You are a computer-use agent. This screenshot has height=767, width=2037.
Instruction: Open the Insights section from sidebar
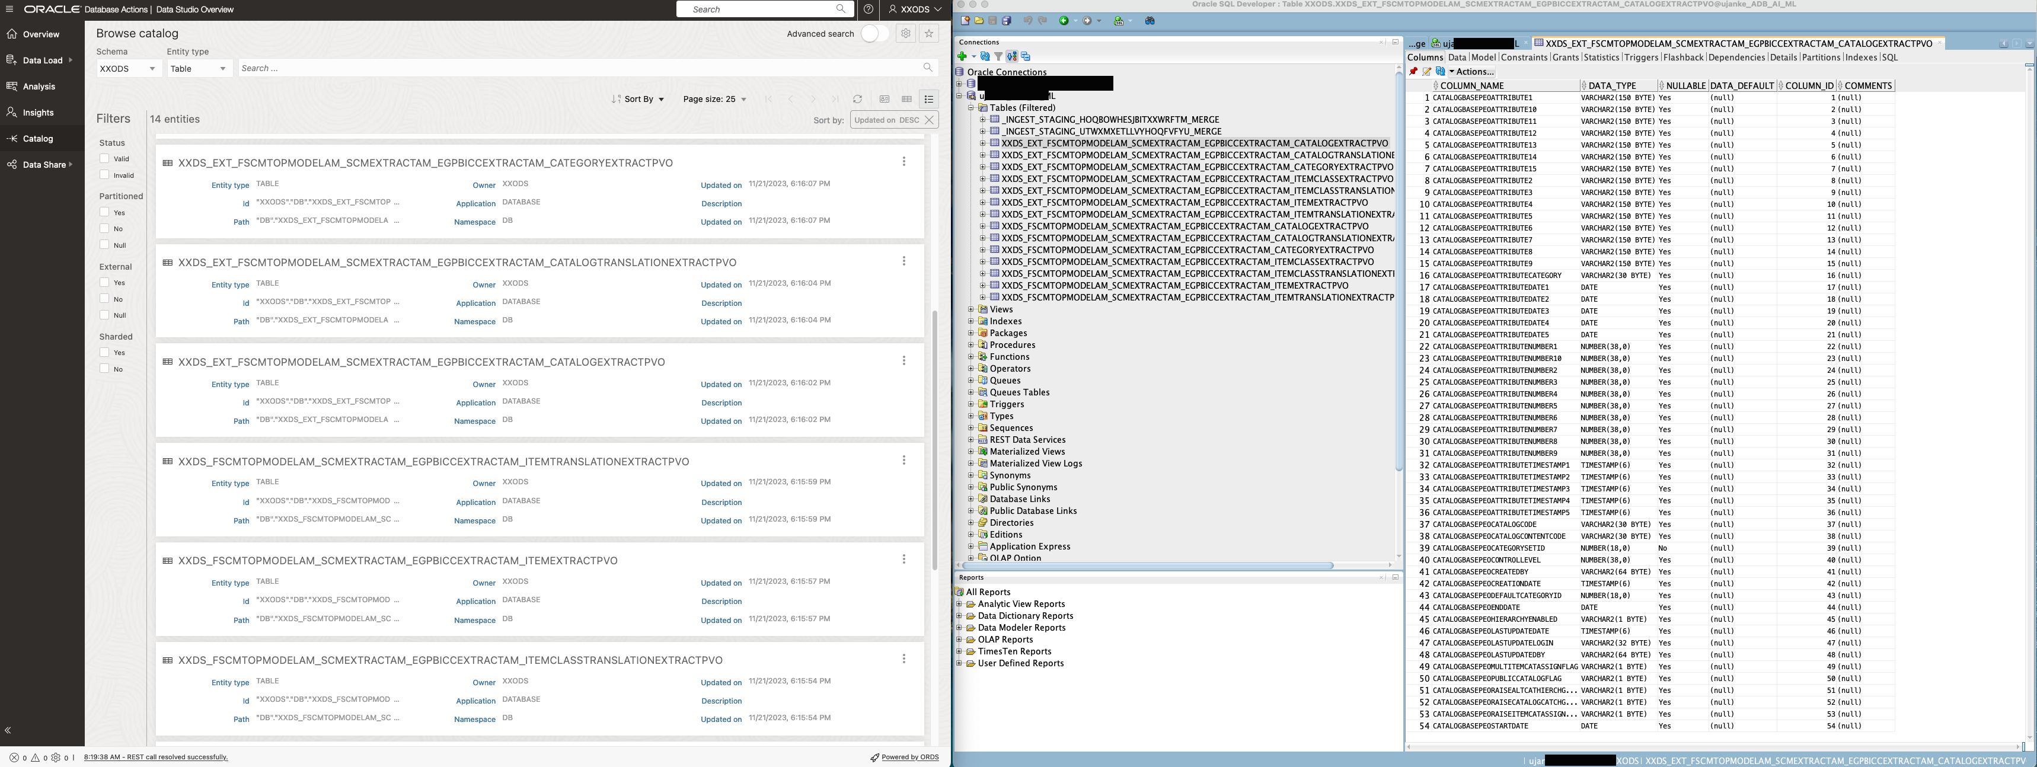[x=36, y=112]
